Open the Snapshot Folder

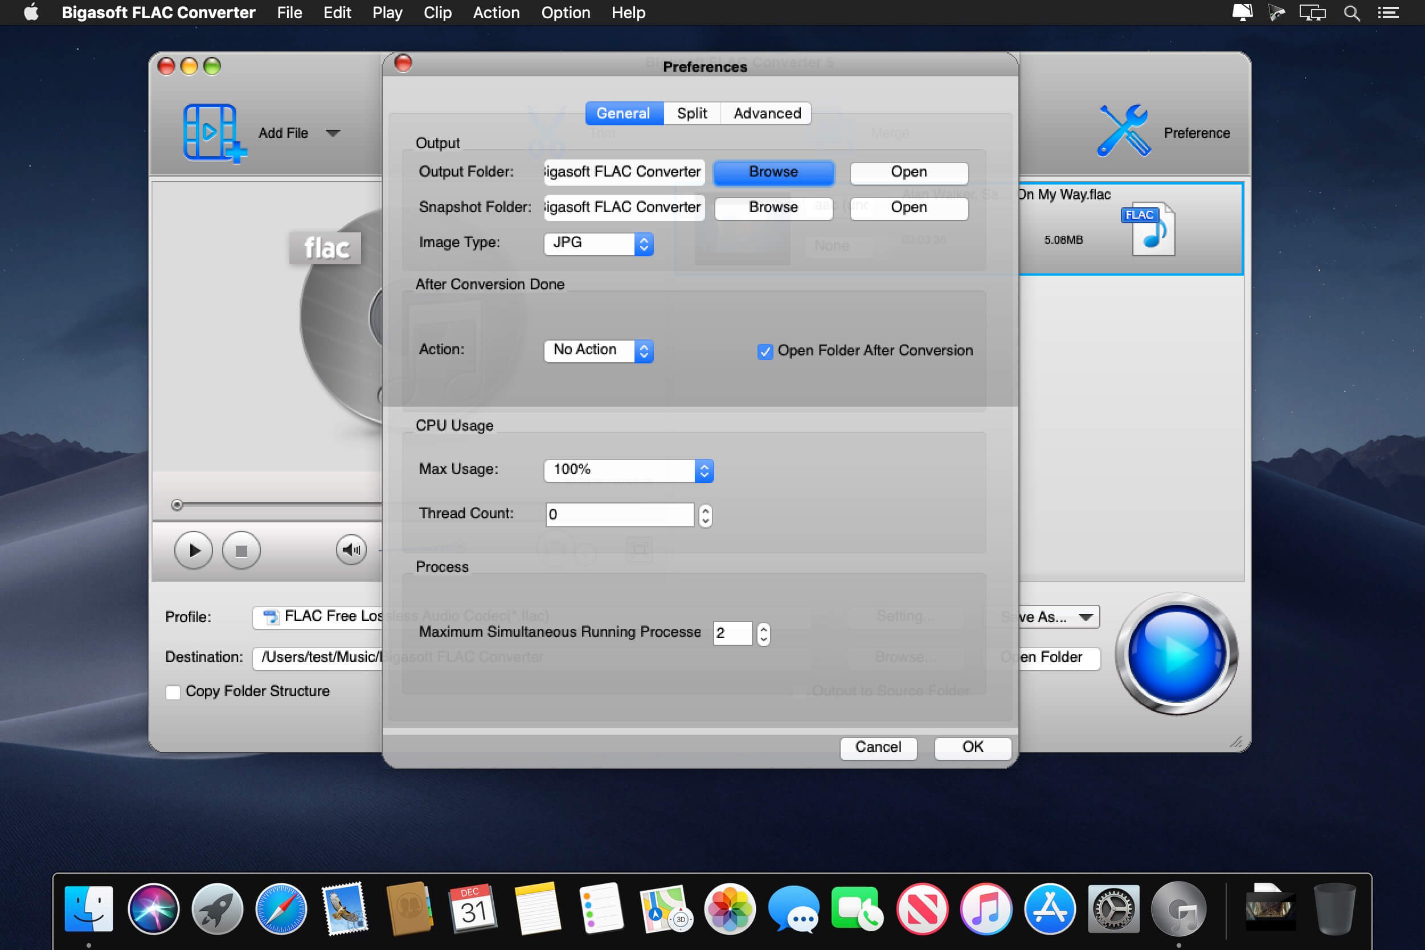pyautogui.click(x=909, y=208)
